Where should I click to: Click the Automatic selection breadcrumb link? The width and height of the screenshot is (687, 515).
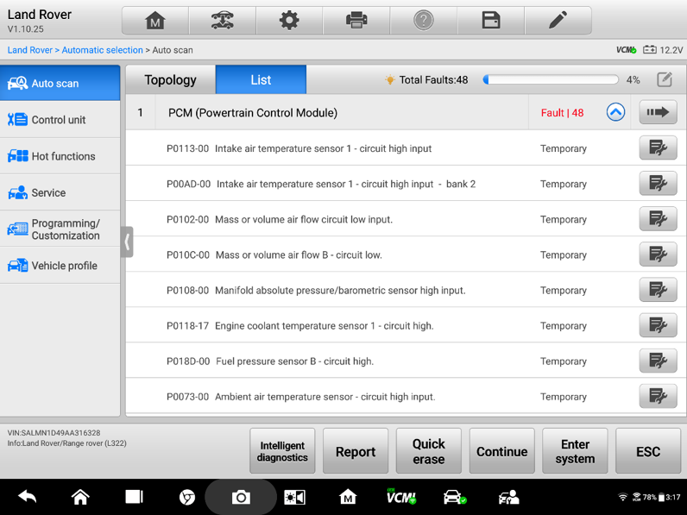click(102, 50)
